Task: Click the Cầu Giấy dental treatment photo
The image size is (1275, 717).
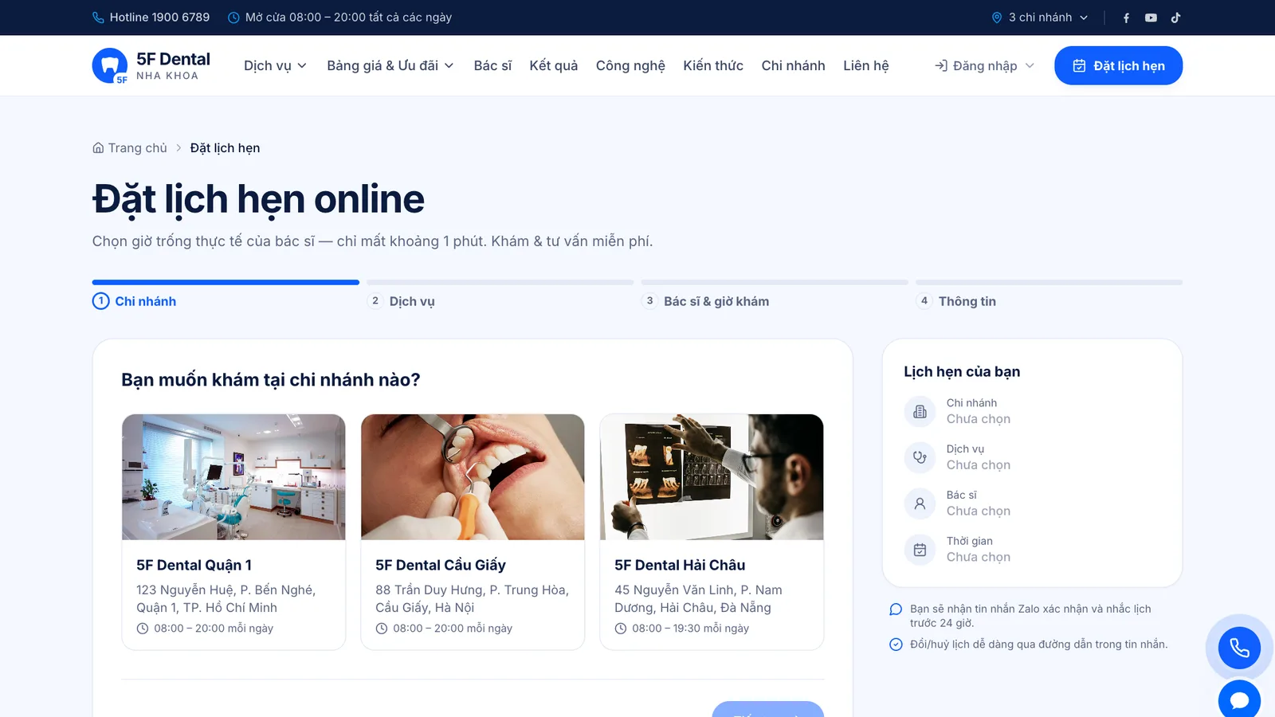Action: 473,477
